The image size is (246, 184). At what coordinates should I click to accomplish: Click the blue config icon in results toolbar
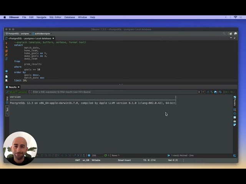220,92
